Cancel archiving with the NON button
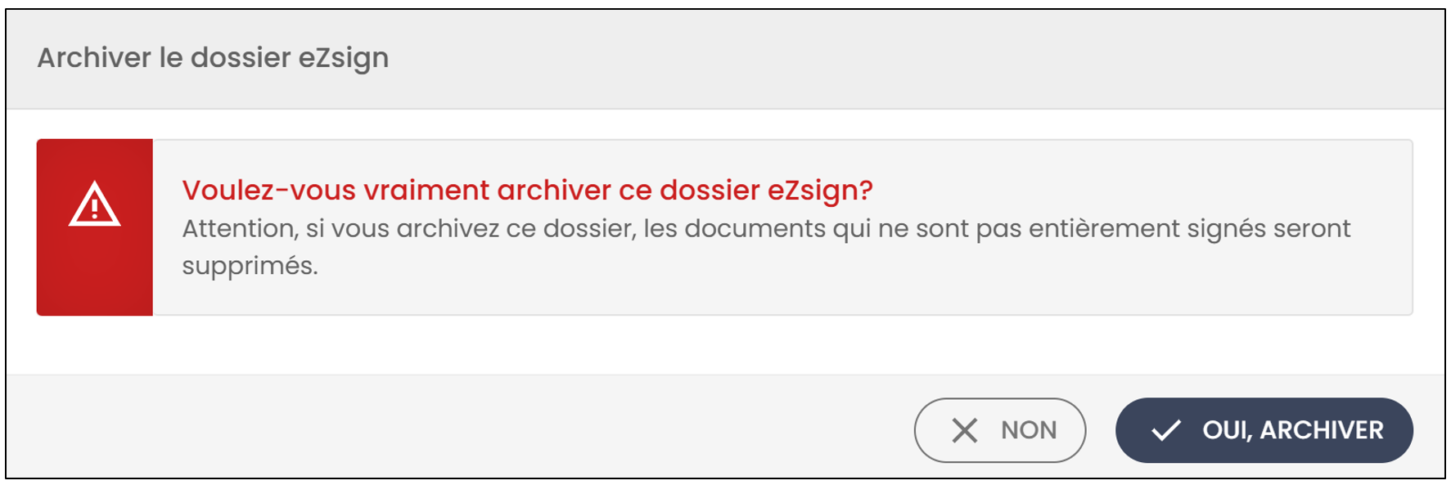Screen dimensions: 1451x485 999,430
